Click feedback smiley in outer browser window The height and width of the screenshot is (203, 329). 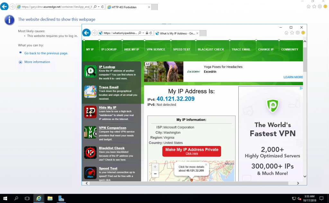coord(325,6)
